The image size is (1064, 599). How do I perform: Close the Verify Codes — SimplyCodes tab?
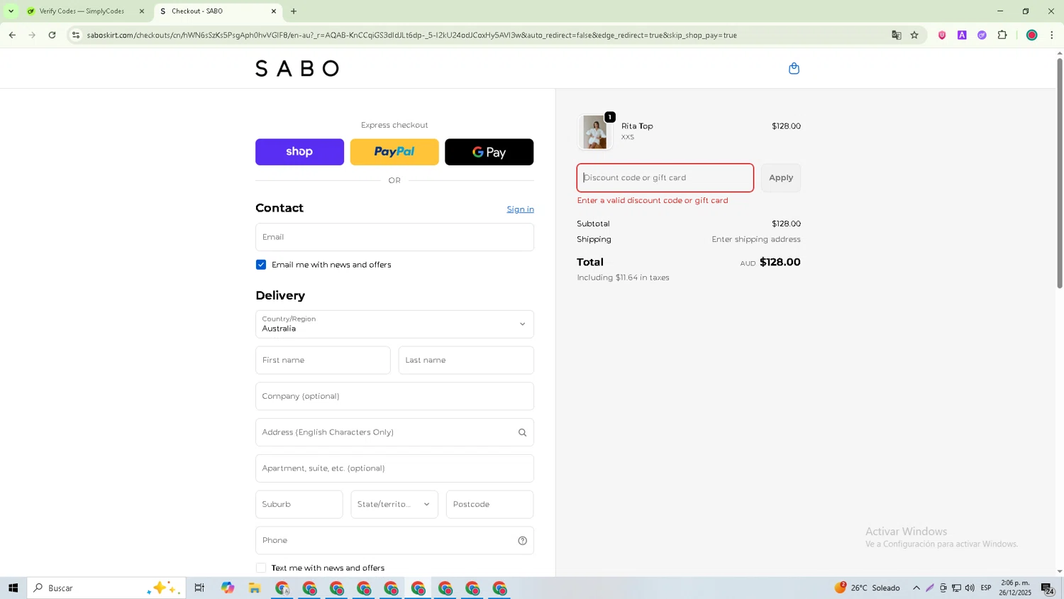click(x=141, y=11)
